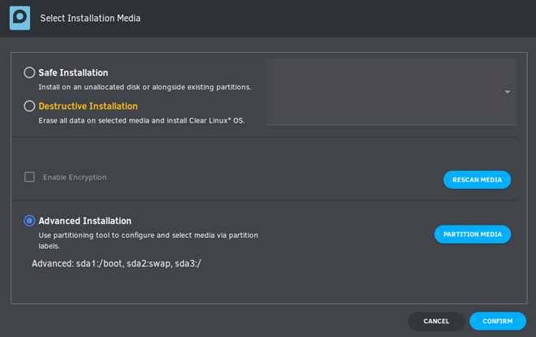
Task: Click the Clear Linux installer logo icon
Action: (19, 18)
